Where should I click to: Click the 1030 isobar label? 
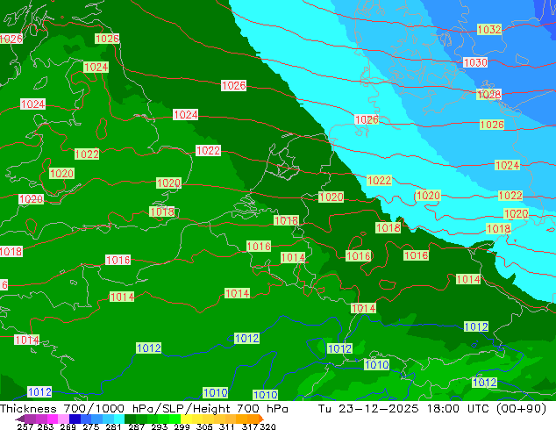[x=475, y=63]
